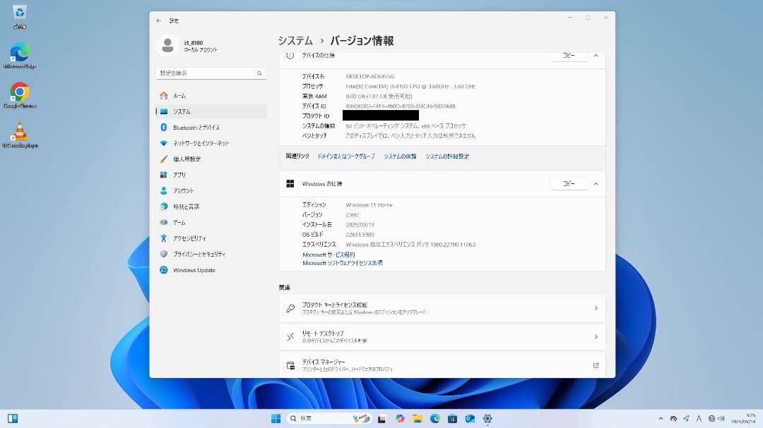This screenshot has height=428, width=763.
Task: Expand hidden icons in the system tray
Action: 661,418
